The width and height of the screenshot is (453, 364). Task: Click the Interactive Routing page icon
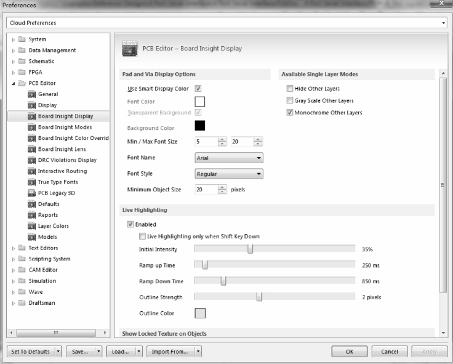pyautogui.click(x=31, y=171)
